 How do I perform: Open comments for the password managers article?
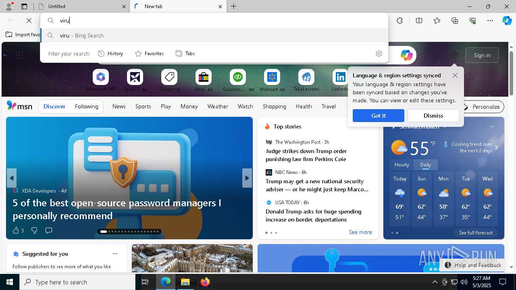(x=49, y=230)
